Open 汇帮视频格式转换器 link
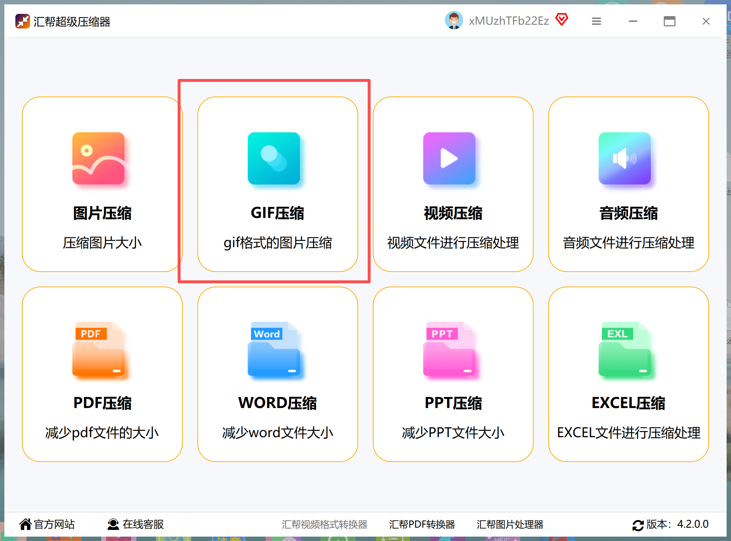This screenshot has height=541, width=731. point(324,525)
